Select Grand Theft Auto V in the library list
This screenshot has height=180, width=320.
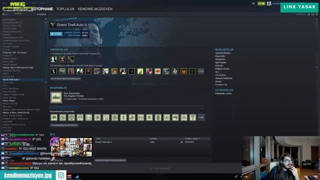(23, 79)
